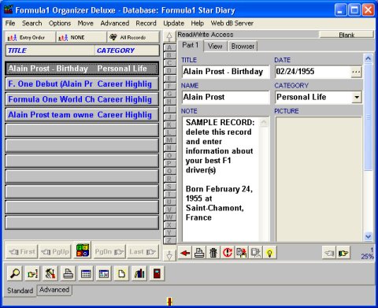The width and height of the screenshot is (378, 308).
Task: Open the Update menu
Action: coord(173,24)
